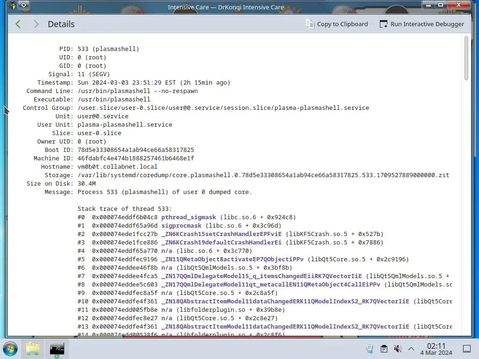Click '(libQt5QmlModels.so.5 + 0x3bf8b)' in frame #6
479x359 pixels.
tap(234, 267)
